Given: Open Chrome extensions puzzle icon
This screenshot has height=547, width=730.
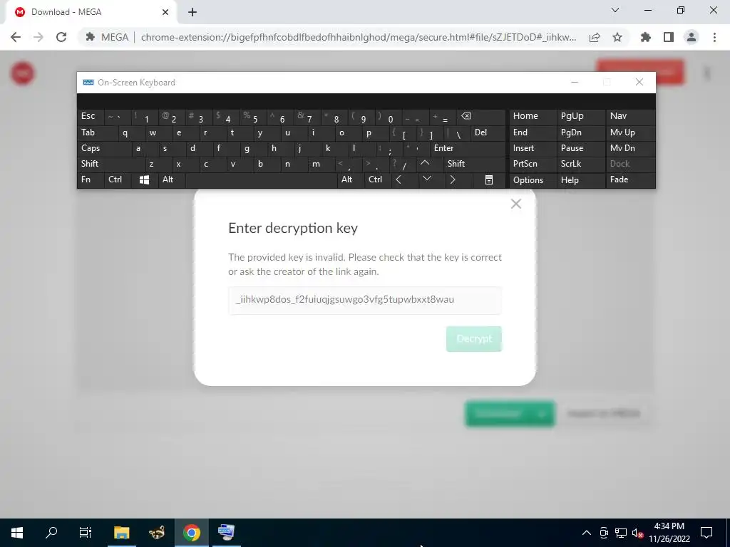Looking at the screenshot, I should [645, 37].
